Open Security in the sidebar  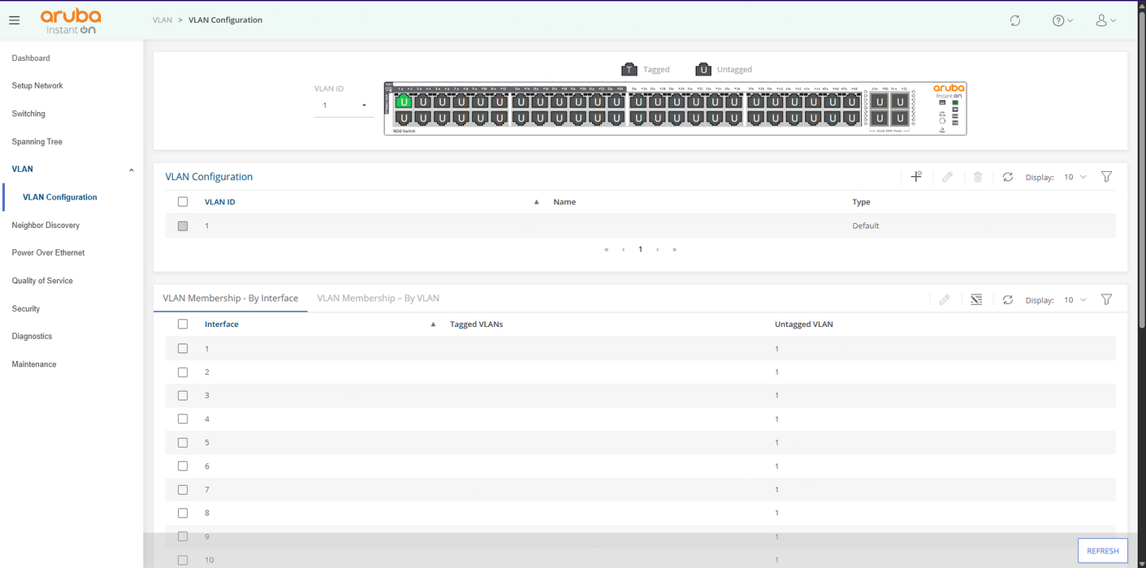(x=26, y=309)
